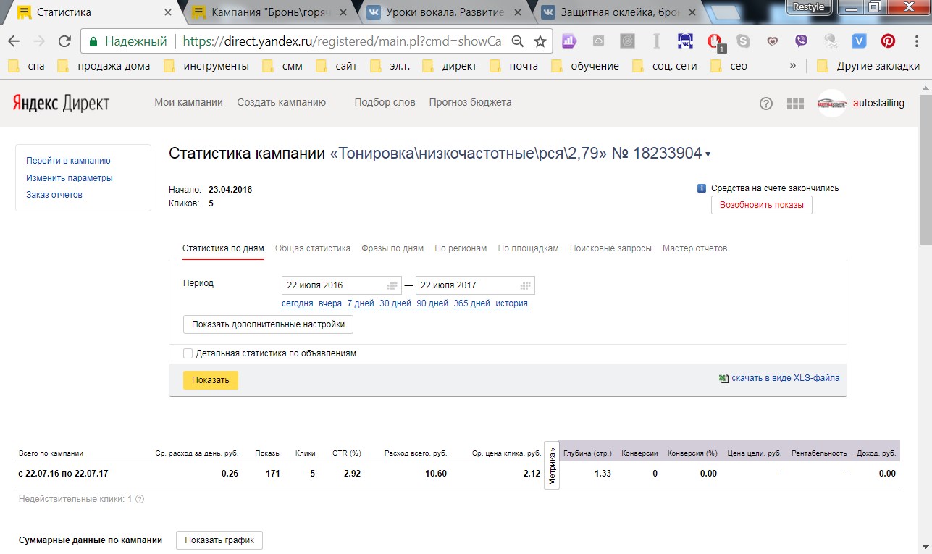Image resolution: width=932 pixels, height=554 pixels.
Task: Open calendar icon for end date field
Action: pyautogui.click(x=526, y=285)
